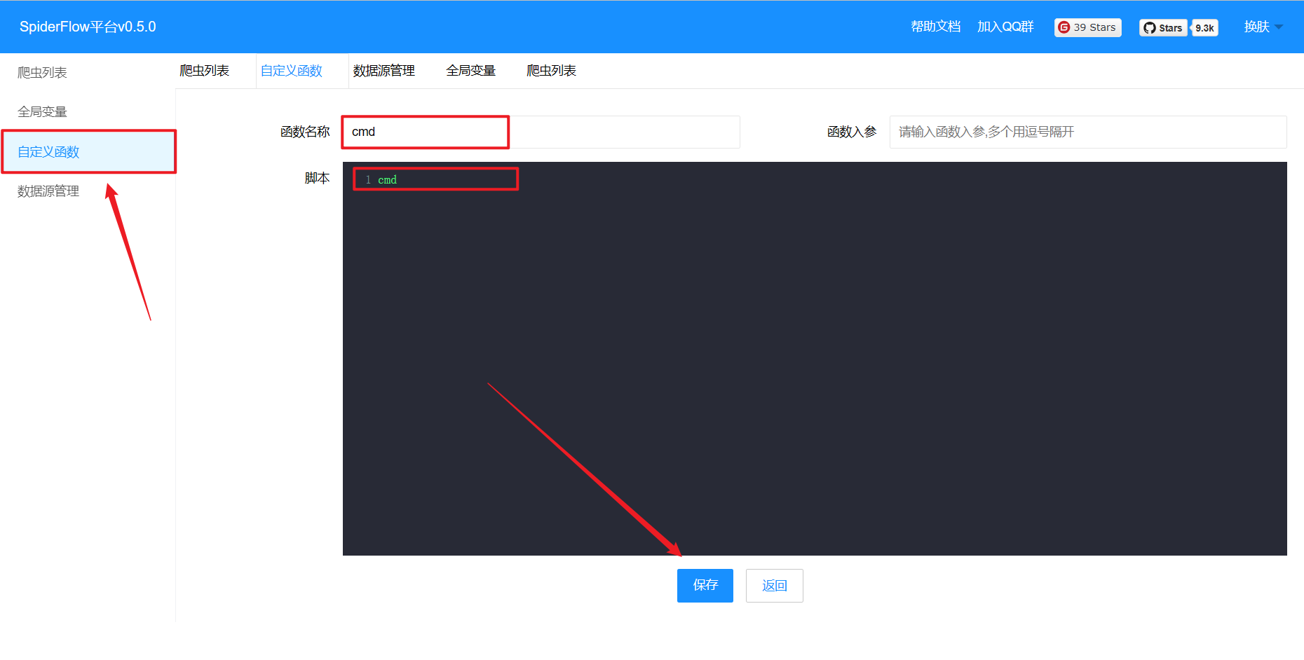Image resolution: width=1304 pixels, height=660 pixels.
Task: Open the 自定义函数 sidebar entry
Action: click(48, 151)
